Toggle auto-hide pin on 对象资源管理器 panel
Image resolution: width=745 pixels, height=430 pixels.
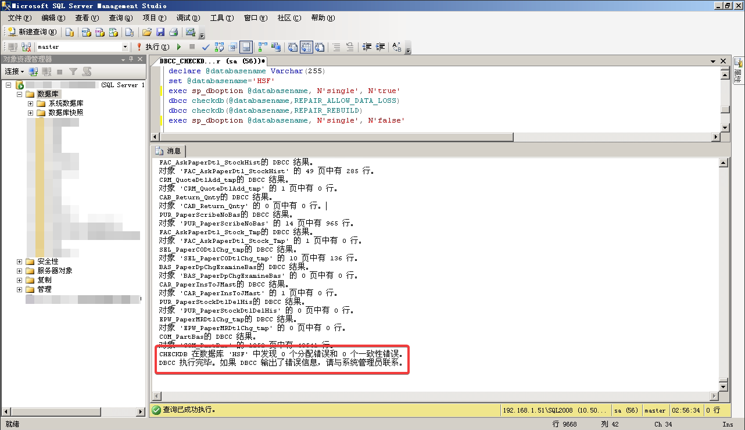click(131, 59)
